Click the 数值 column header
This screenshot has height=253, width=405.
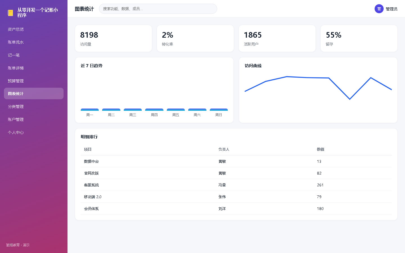coord(321,149)
